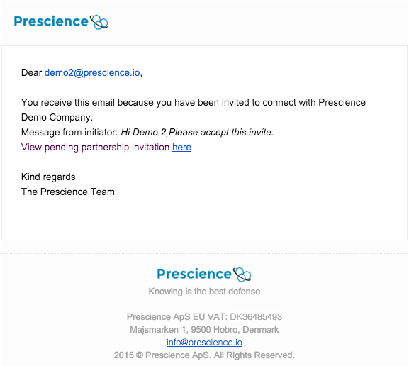Click the Prescience wordmark in the header

click(51, 22)
